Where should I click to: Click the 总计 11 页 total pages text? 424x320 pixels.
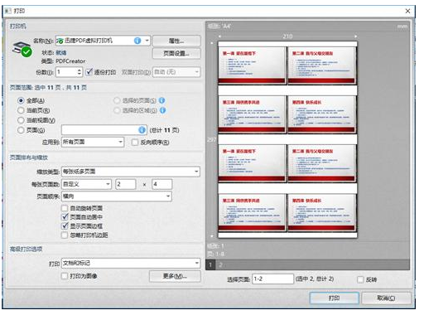(164, 130)
